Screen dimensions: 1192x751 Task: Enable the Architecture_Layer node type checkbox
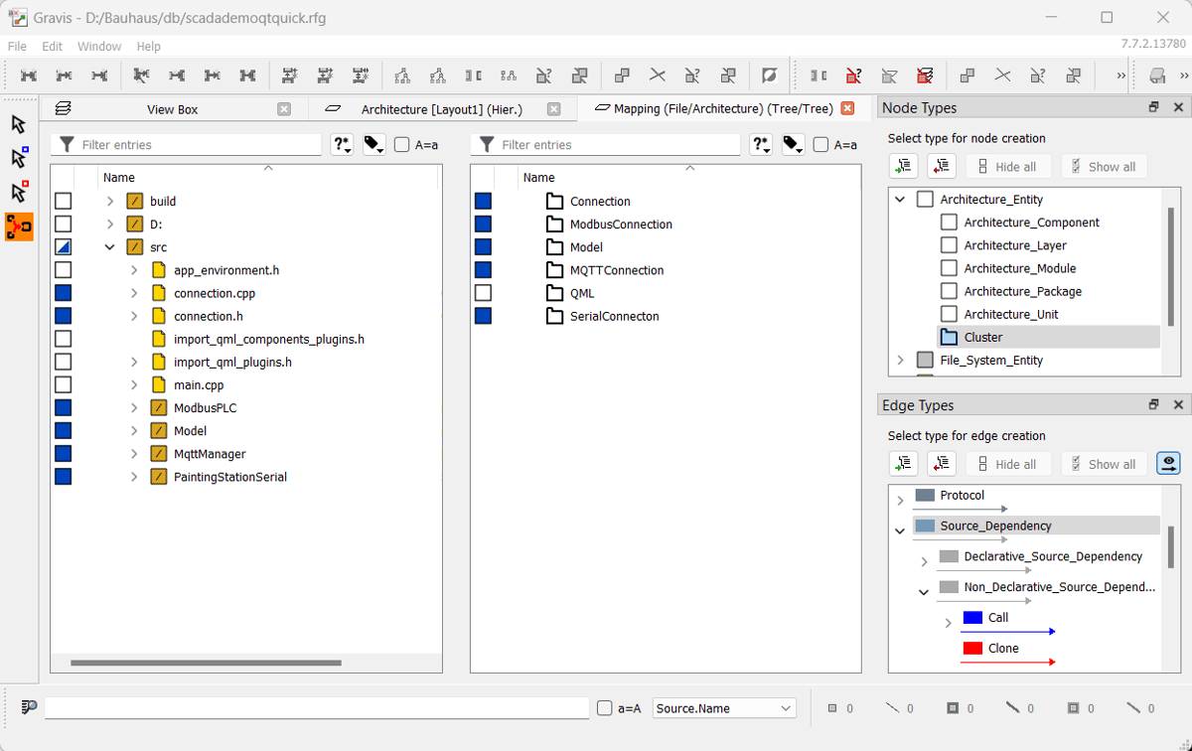949,245
